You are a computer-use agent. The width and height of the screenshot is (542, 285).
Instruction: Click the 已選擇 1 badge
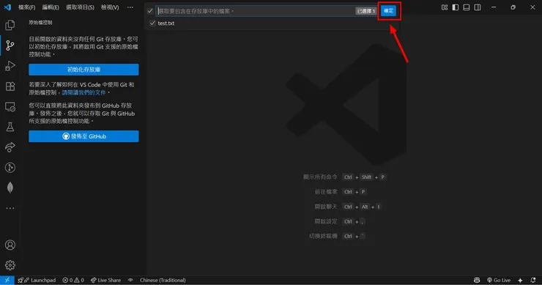tap(366, 11)
